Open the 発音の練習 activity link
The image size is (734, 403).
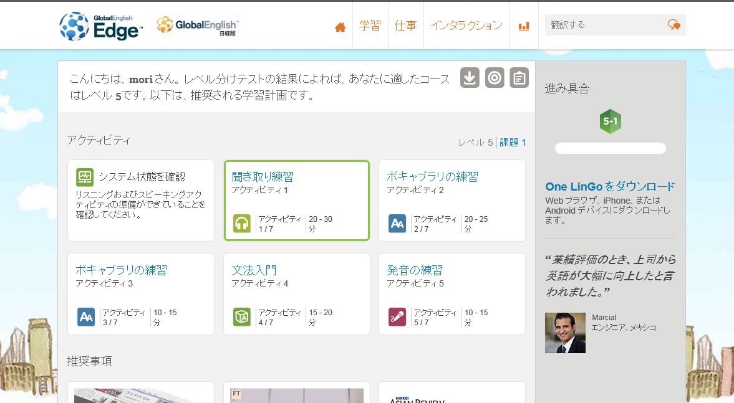coord(415,270)
